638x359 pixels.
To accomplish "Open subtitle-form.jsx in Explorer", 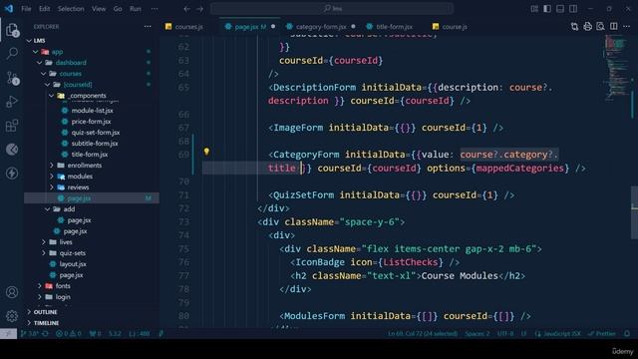I will tap(95, 144).
